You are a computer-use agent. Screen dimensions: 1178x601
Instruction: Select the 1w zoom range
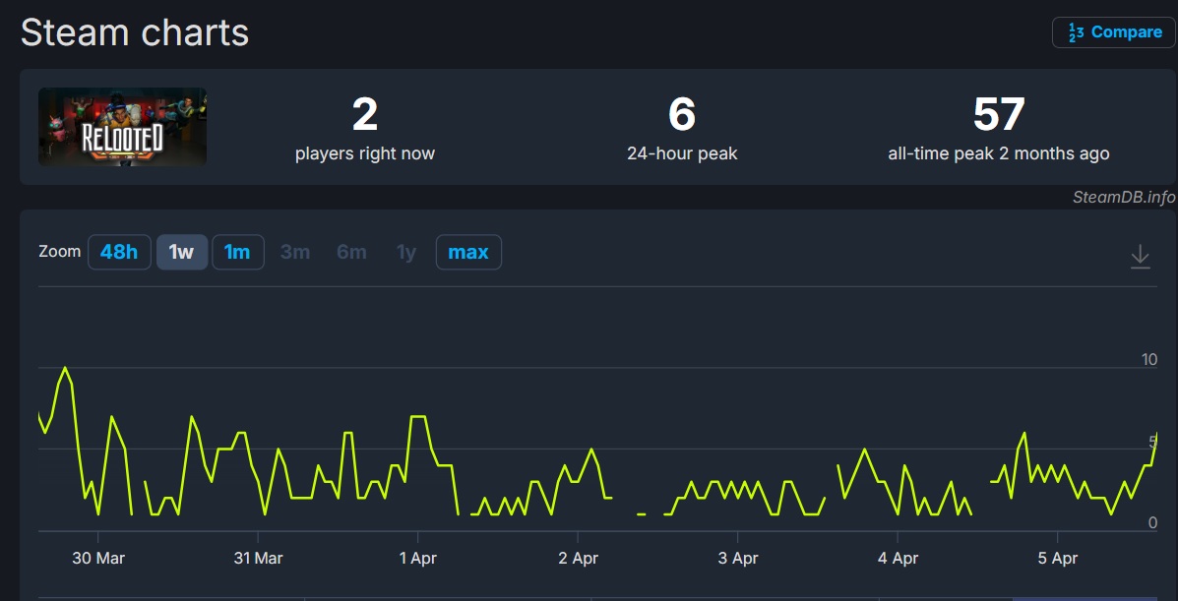point(182,253)
